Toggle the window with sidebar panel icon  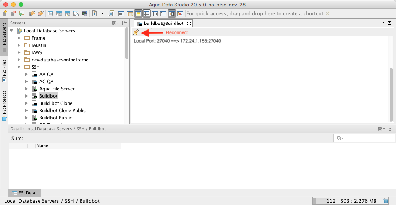[x=130, y=13]
